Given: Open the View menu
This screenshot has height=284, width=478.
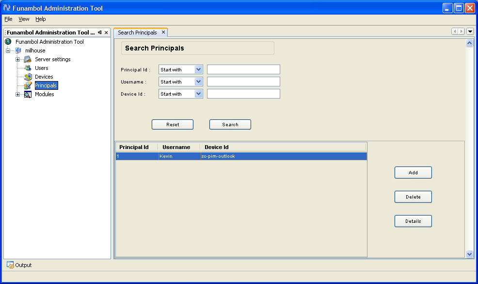Looking at the screenshot, I should pyautogui.click(x=24, y=19).
